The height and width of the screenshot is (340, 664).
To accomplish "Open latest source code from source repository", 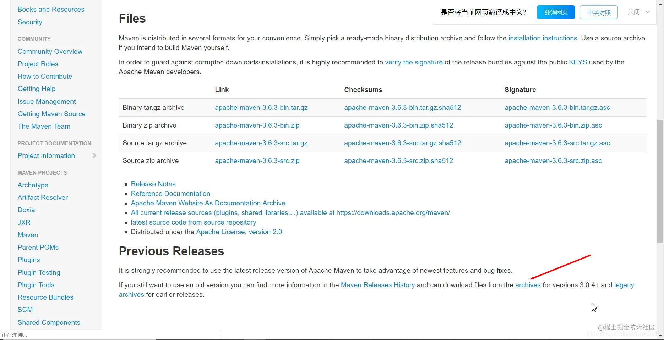I will (x=194, y=222).
